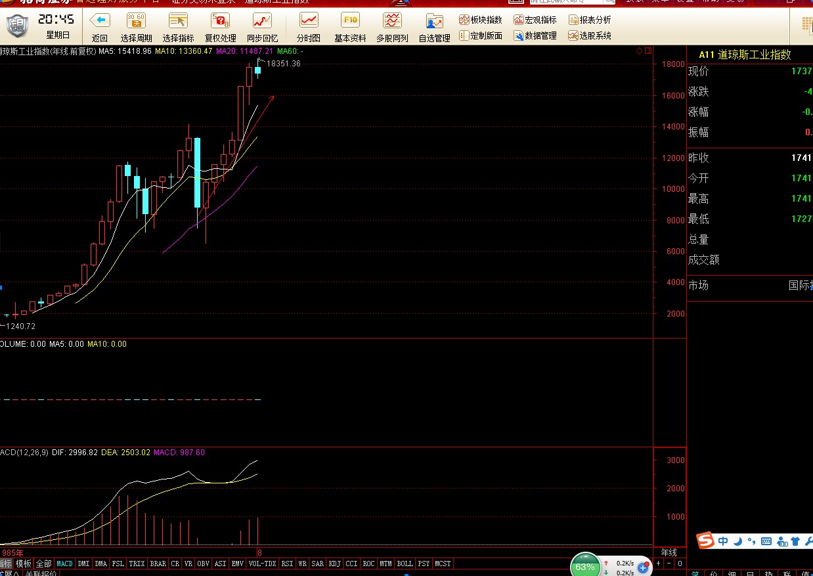Viewport: 813px width, 576px height.
Task: Click the shield logo icon beside the clock
Action: (x=18, y=26)
